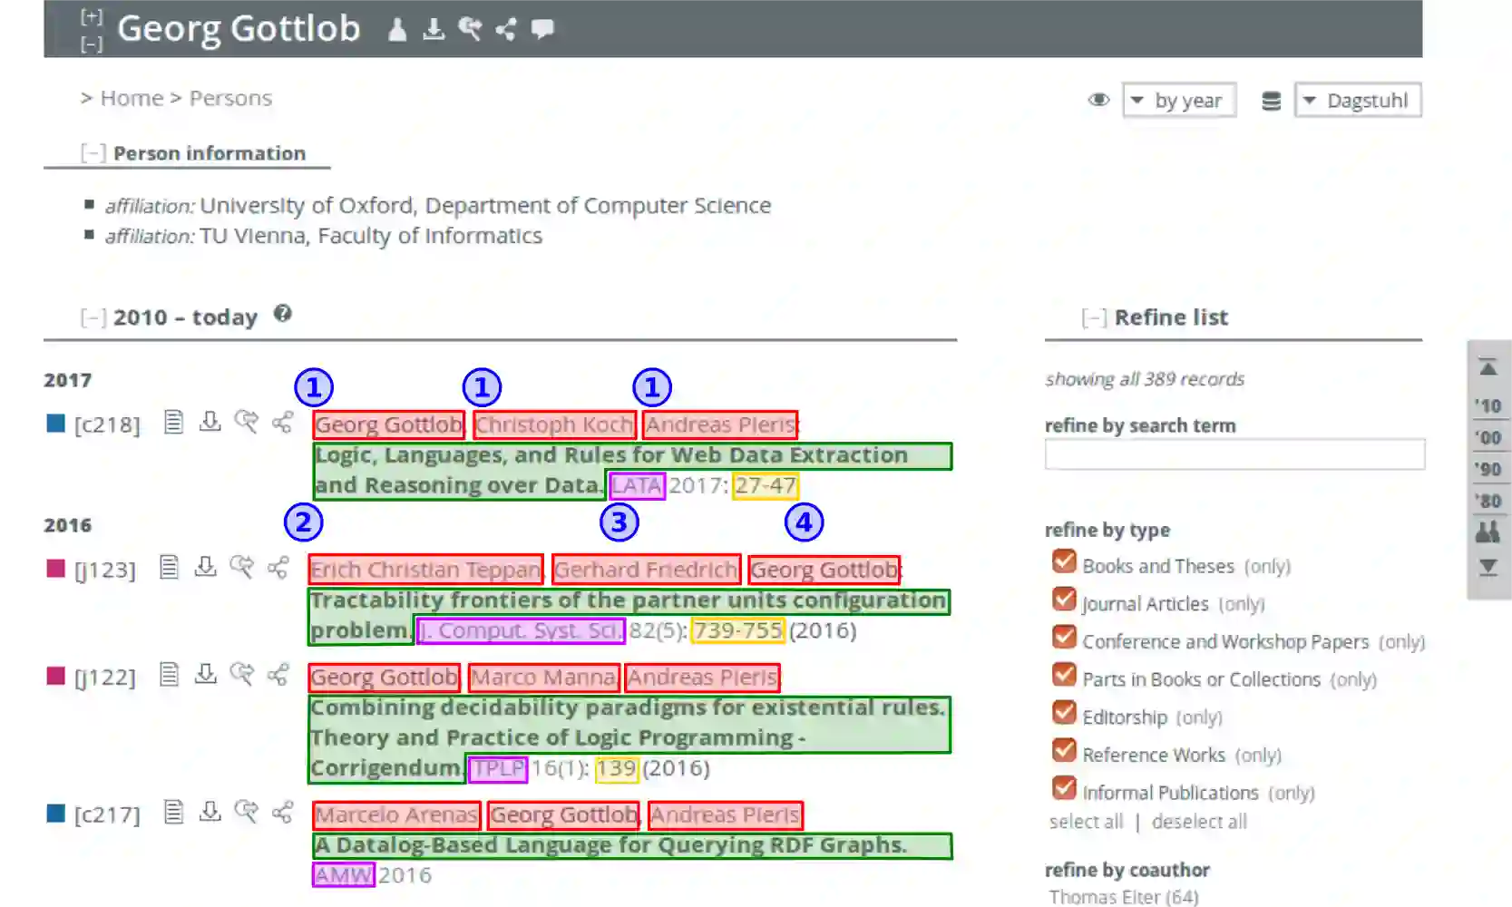
Task: Click the download icon beside Georg Gottlob header
Action: tap(434, 29)
